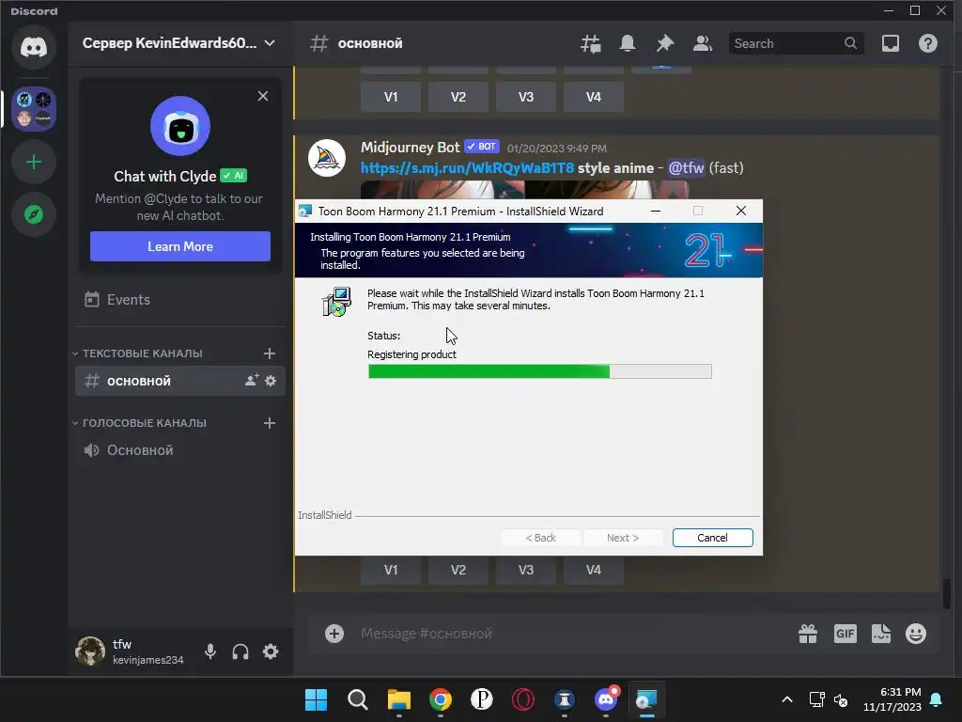Click lower V3 button below installer
The width and height of the screenshot is (962, 722).
(526, 570)
